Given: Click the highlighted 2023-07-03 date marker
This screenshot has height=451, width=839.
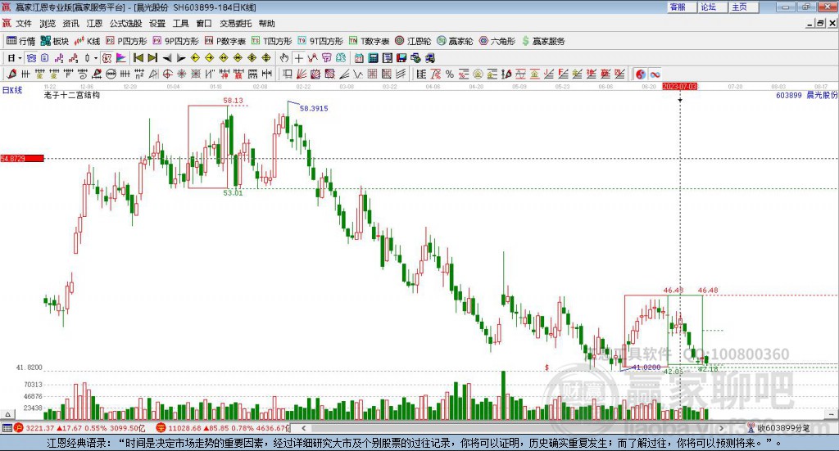Looking at the screenshot, I should [679, 86].
